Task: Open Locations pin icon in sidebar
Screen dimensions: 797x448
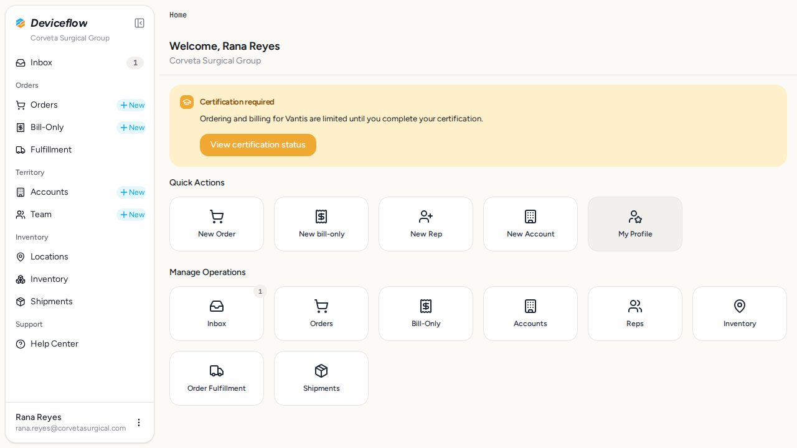Action: (x=21, y=257)
